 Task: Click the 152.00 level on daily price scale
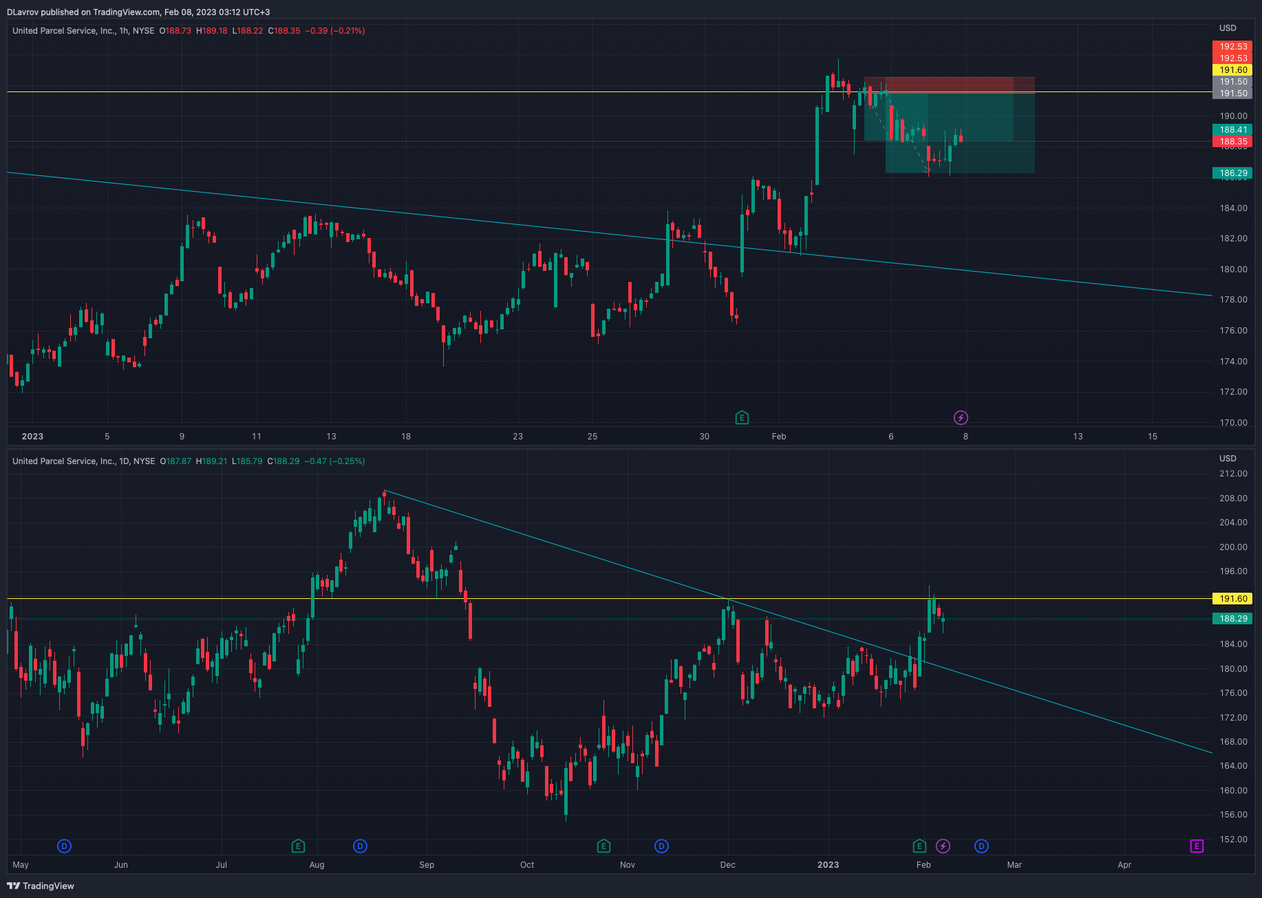click(x=1233, y=840)
